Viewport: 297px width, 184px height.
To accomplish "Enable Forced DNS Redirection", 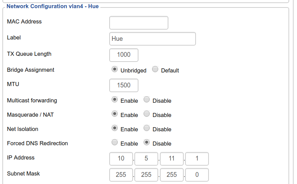I will coord(115,143).
